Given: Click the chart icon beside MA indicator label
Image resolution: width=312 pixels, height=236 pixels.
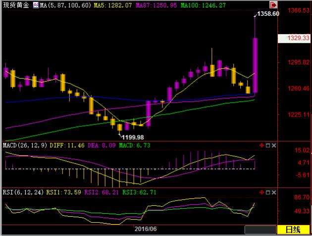Looking at the screenshot, I should tap(36, 5).
